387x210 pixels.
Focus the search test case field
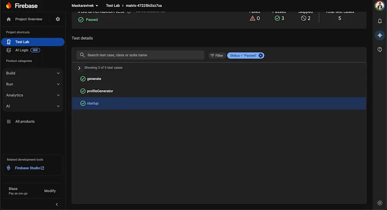coord(140,55)
